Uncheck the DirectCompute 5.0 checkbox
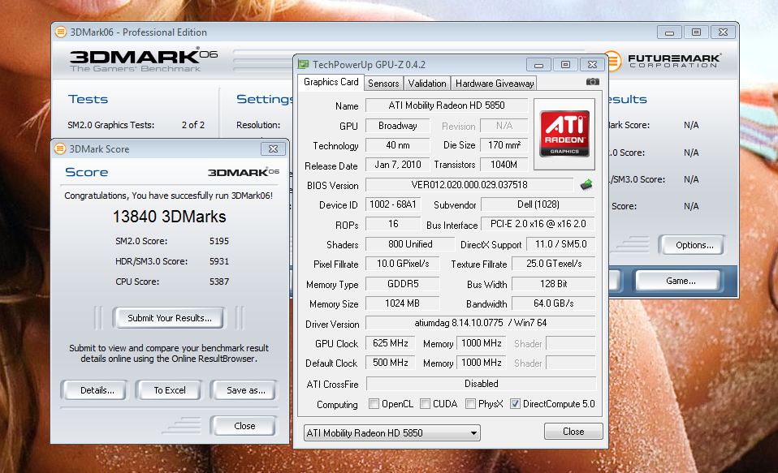Image resolution: width=778 pixels, height=473 pixels. coord(515,403)
